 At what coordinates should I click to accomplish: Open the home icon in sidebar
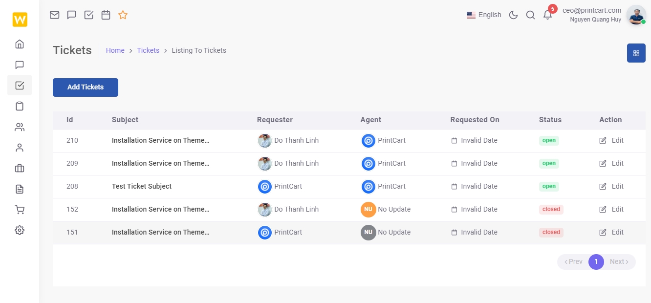point(20,44)
